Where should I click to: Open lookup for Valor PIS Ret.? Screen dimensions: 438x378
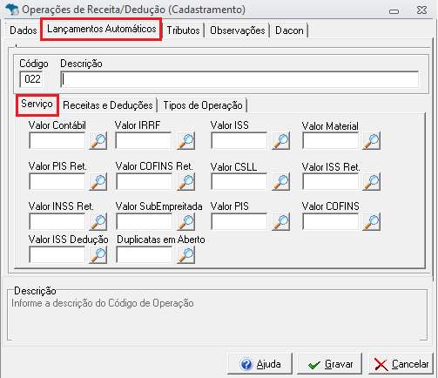pos(98,182)
